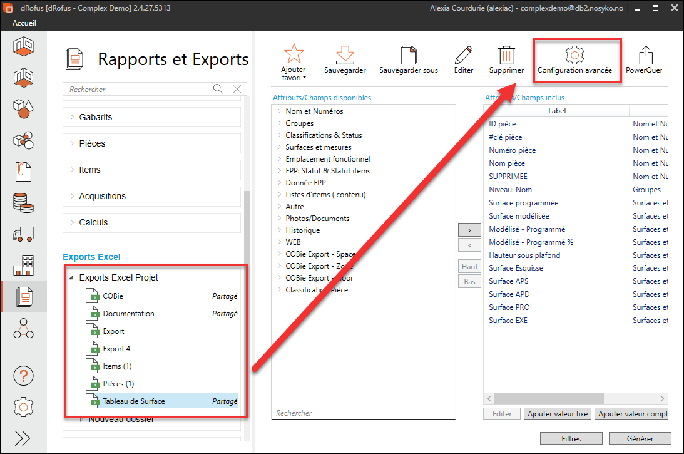The width and height of the screenshot is (684, 454).
Task: Select the Tableau de Surface export
Action: [x=134, y=401]
